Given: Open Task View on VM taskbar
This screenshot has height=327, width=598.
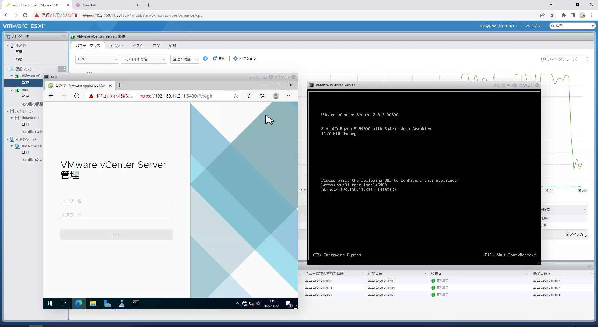Looking at the screenshot, I should click(64, 303).
